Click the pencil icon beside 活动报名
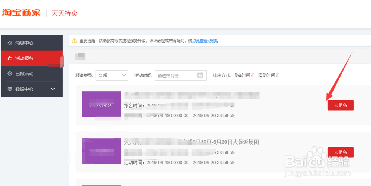371x186 pixels. coord(10,58)
